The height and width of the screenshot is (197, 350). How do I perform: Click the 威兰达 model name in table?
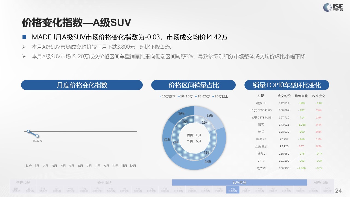pyautogui.click(x=261, y=168)
